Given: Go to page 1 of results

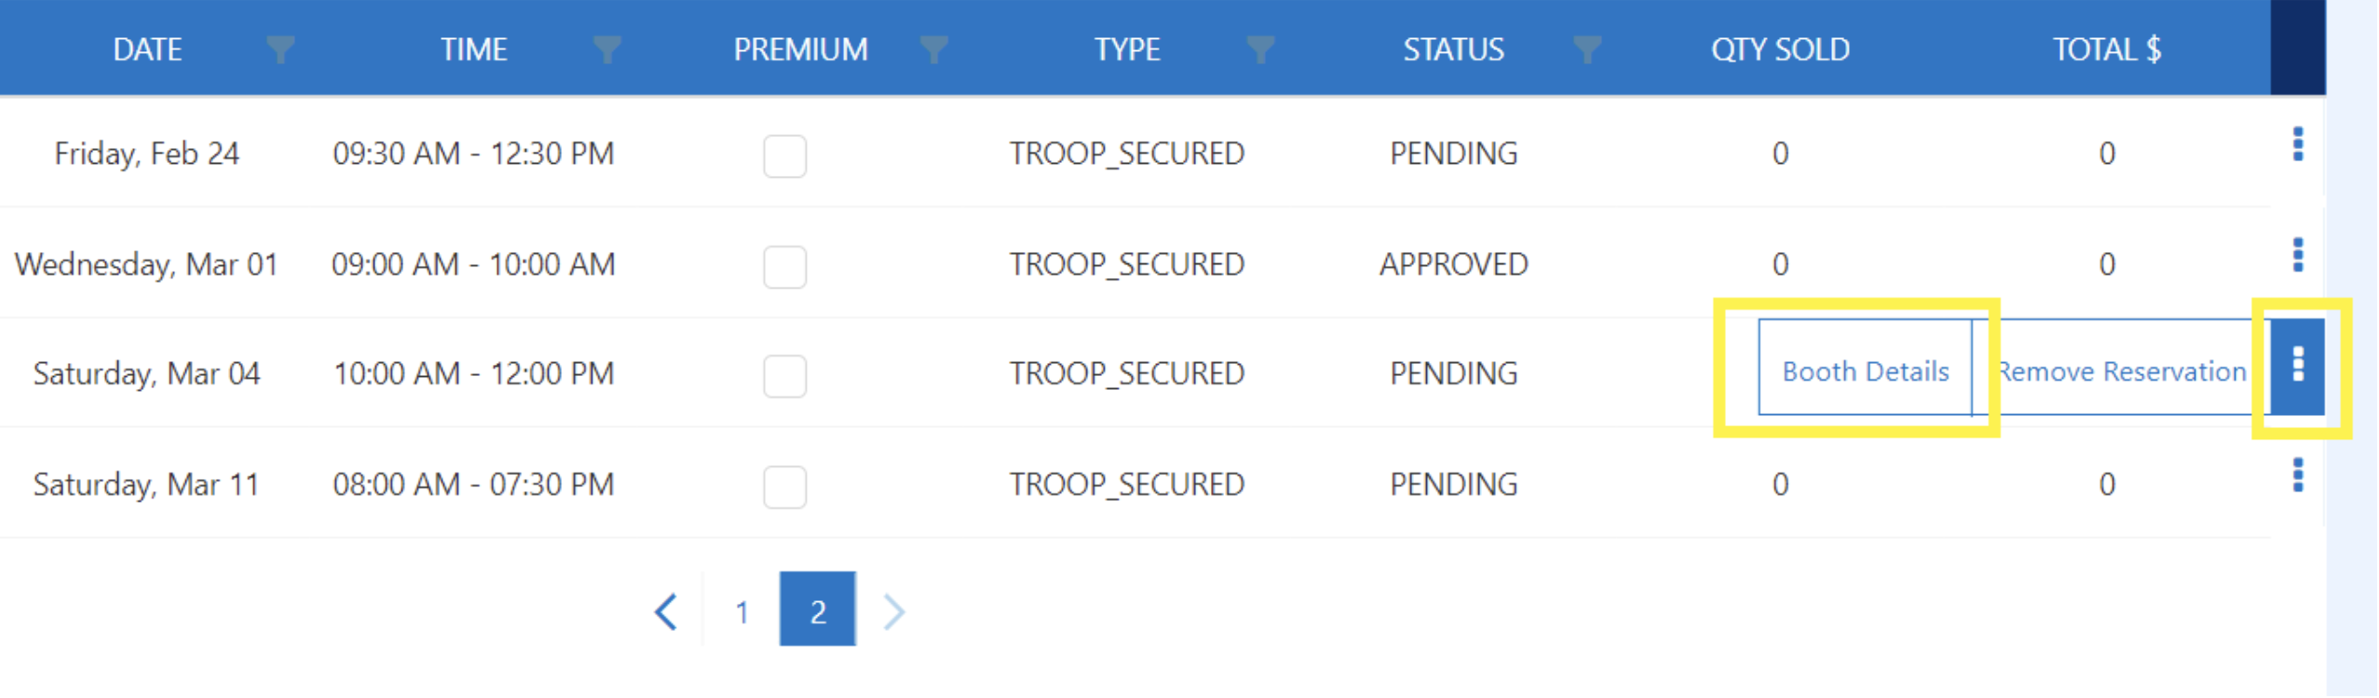Looking at the screenshot, I should click(741, 611).
